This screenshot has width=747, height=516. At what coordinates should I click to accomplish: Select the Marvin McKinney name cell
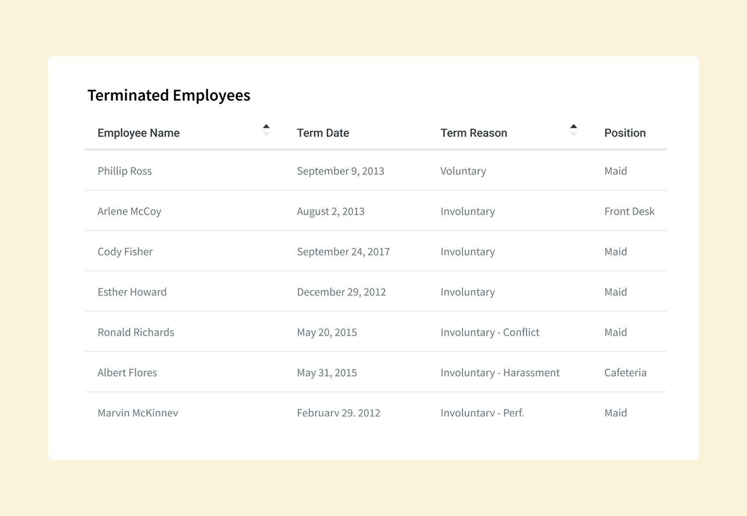[x=138, y=412]
